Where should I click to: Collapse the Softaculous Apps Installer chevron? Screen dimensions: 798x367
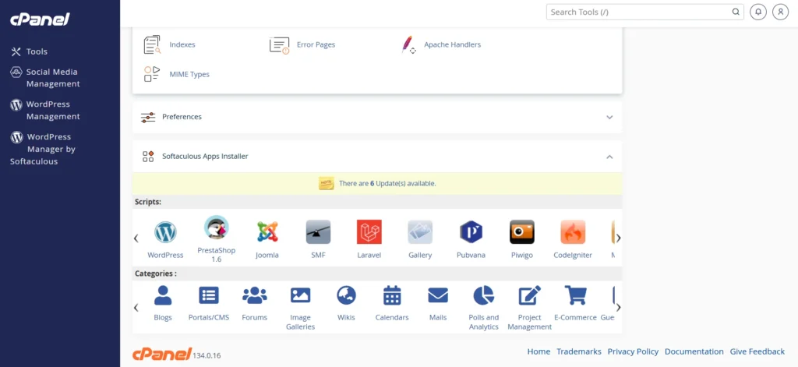pyautogui.click(x=609, y=157)
